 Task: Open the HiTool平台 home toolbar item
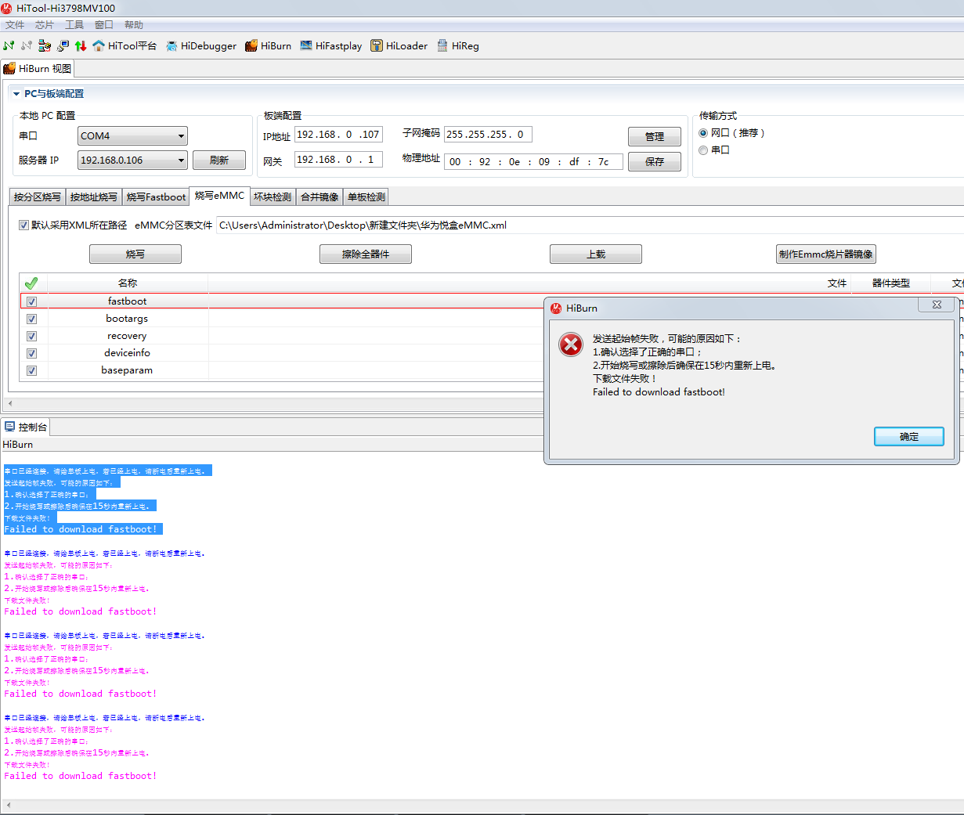pos(125,45)
